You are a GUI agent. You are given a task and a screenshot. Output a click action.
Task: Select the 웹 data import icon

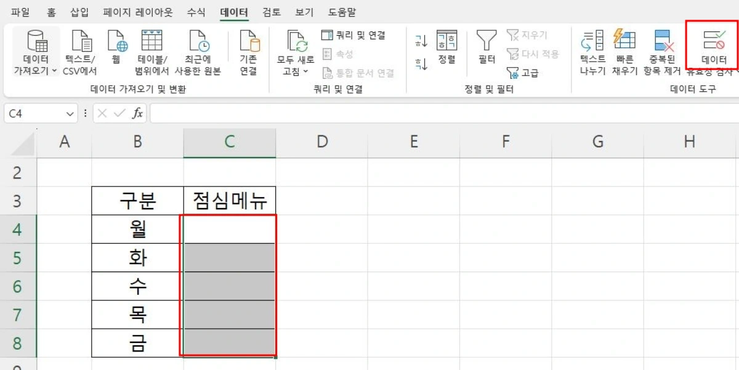[116, 46]
